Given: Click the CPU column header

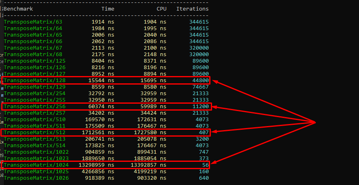Looking at the screenshot, I should (162, 9).
